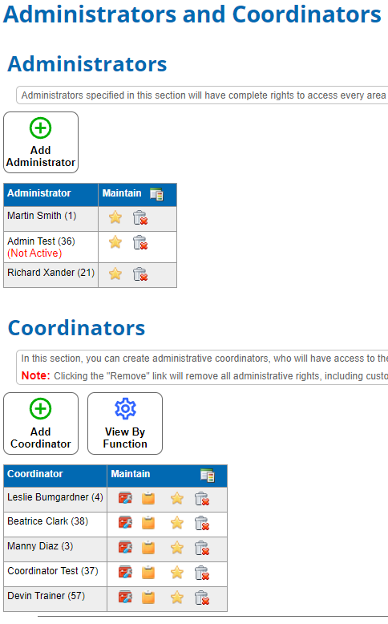Click red wrench icon for Devin Trainer

(x=125, y=597)
